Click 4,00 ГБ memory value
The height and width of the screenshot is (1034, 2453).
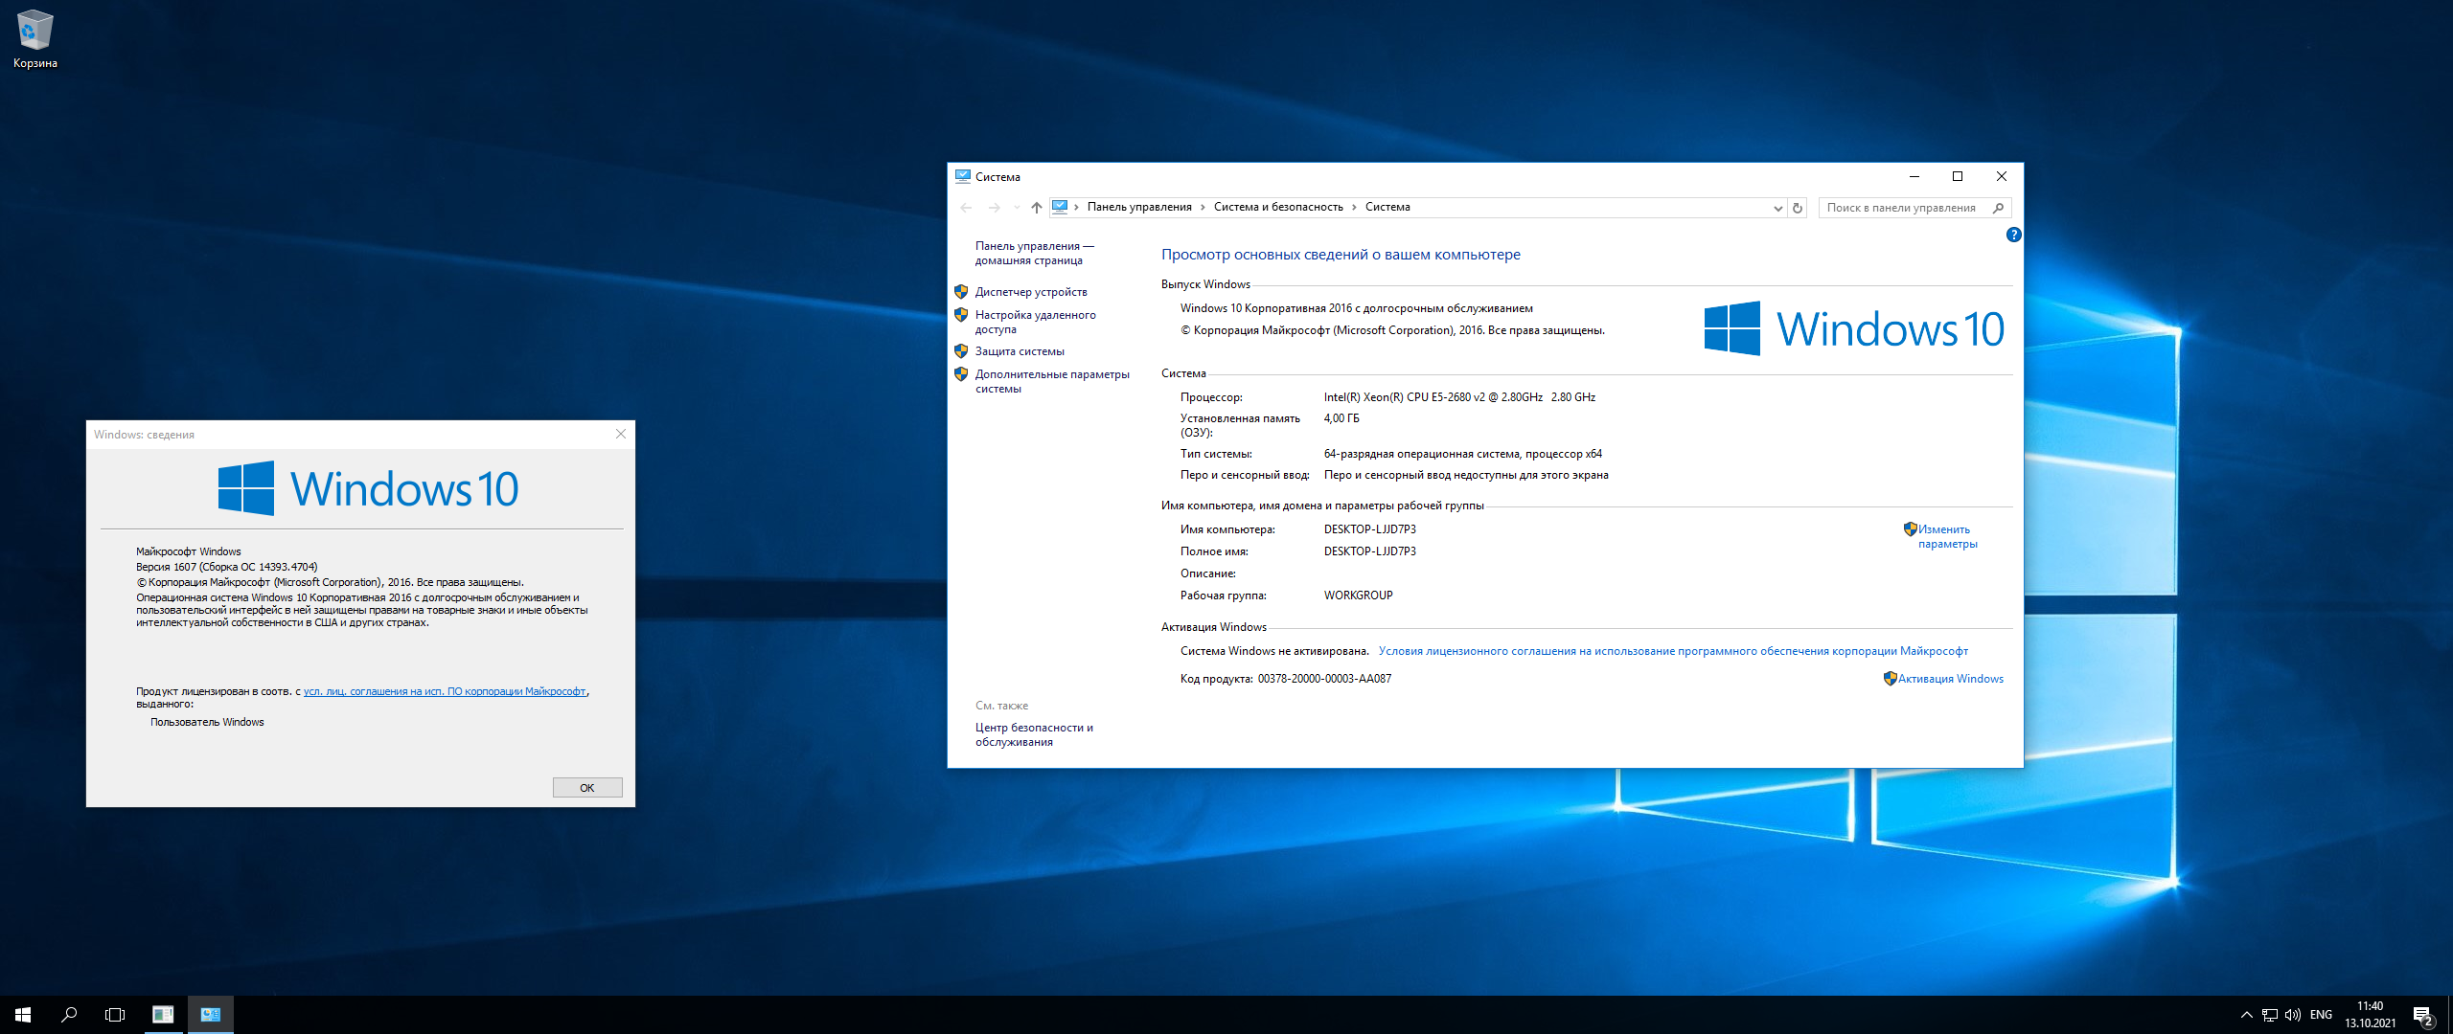pos(1341,418)
